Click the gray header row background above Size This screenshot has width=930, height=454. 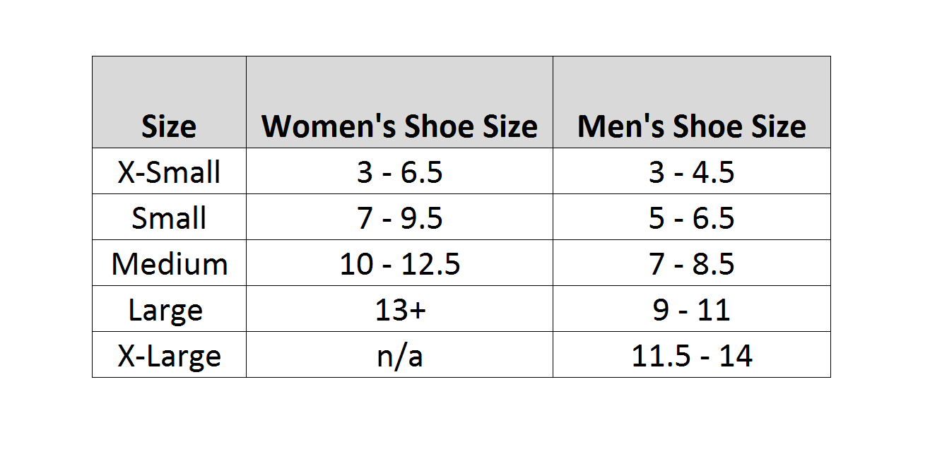pyautogui.click(x=169, y=81)
